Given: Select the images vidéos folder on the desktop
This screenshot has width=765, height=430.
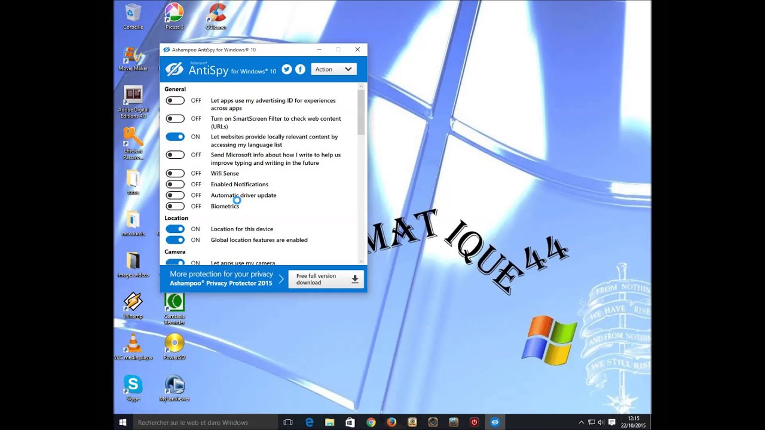Looking at the screenshot, I should click(x=133, y=265).
